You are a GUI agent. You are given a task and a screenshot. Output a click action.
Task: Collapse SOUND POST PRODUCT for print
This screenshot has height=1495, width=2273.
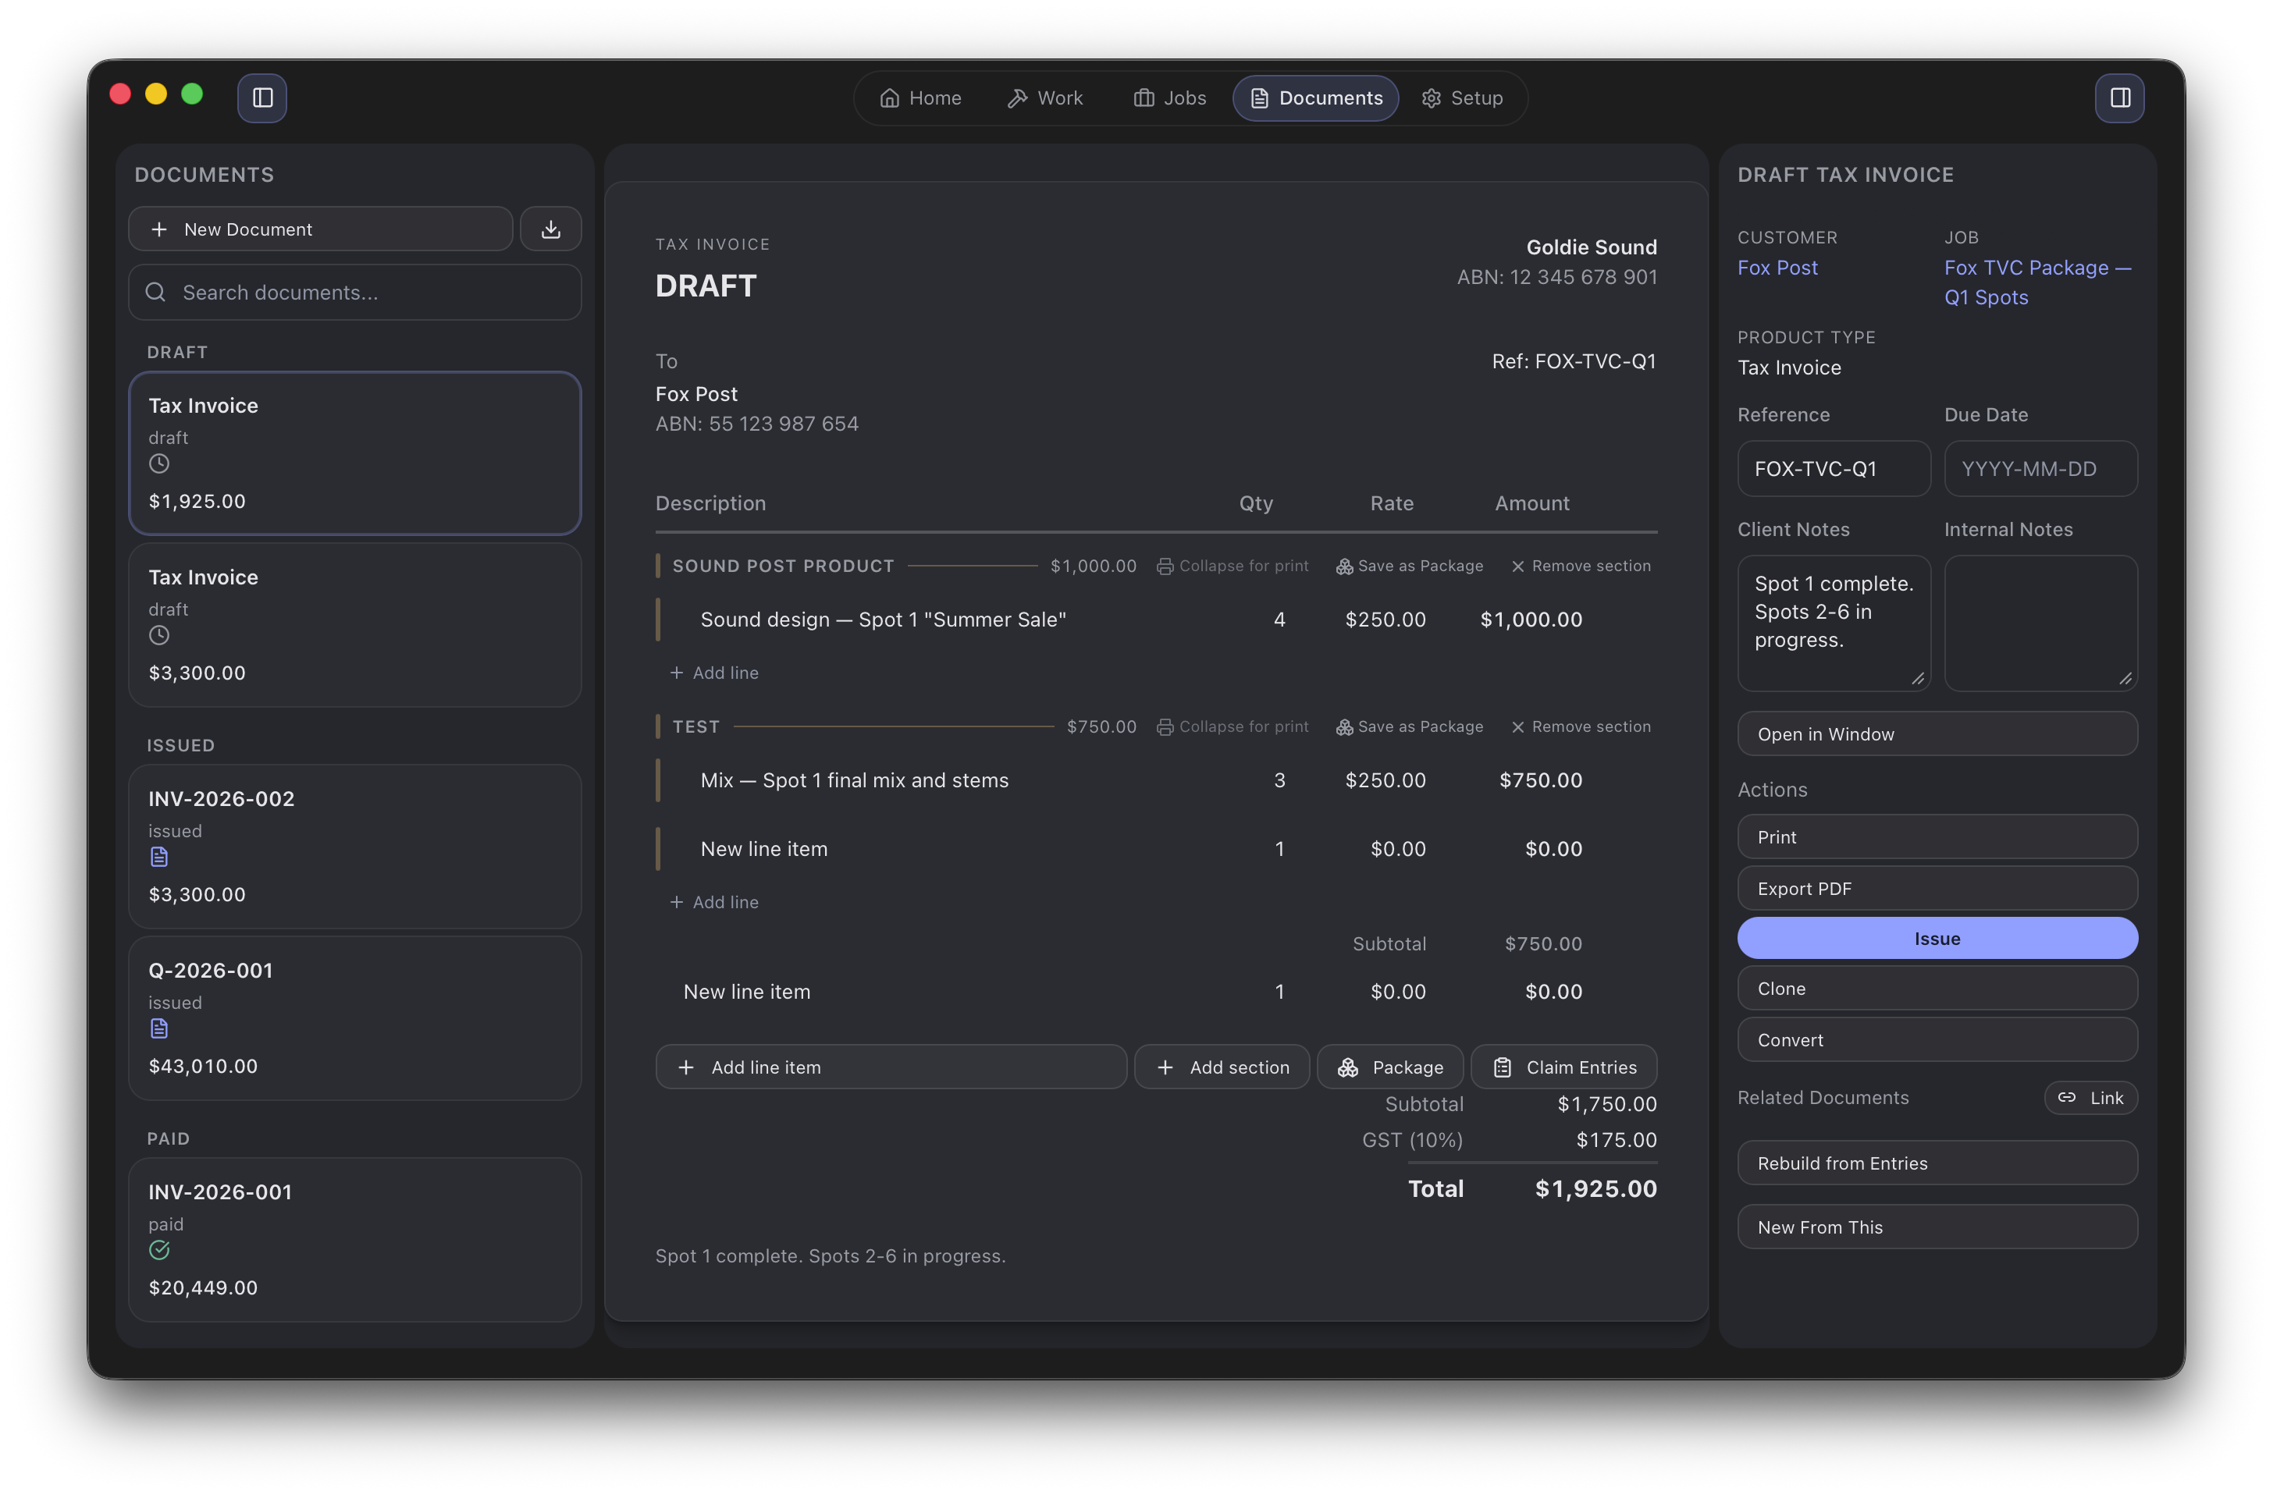pyautogui.click(x=1233, y=565)
